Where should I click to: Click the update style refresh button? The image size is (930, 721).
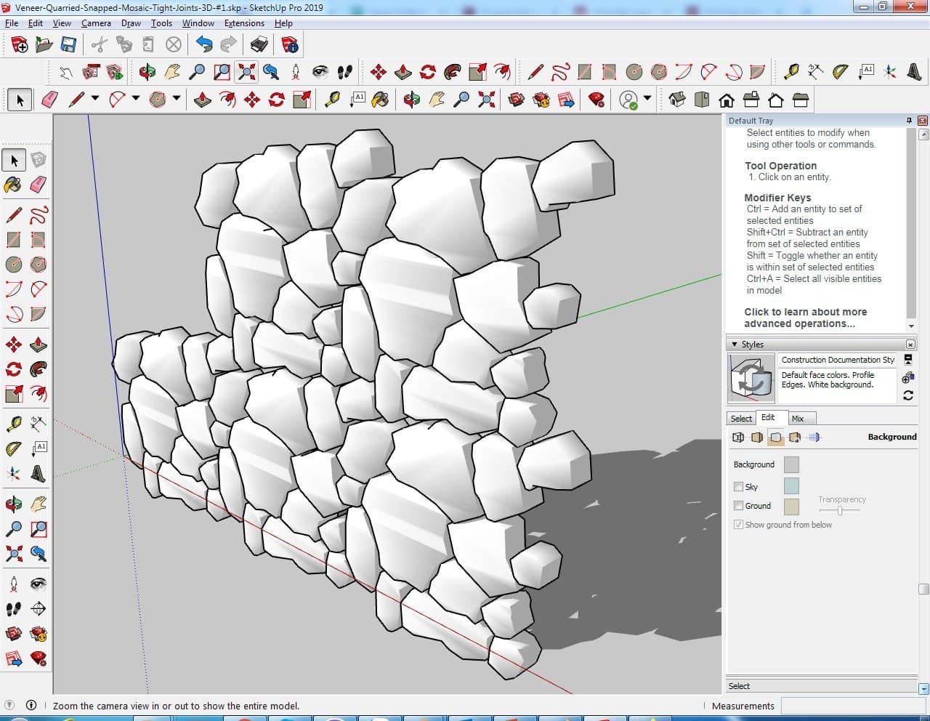[907, 395]
